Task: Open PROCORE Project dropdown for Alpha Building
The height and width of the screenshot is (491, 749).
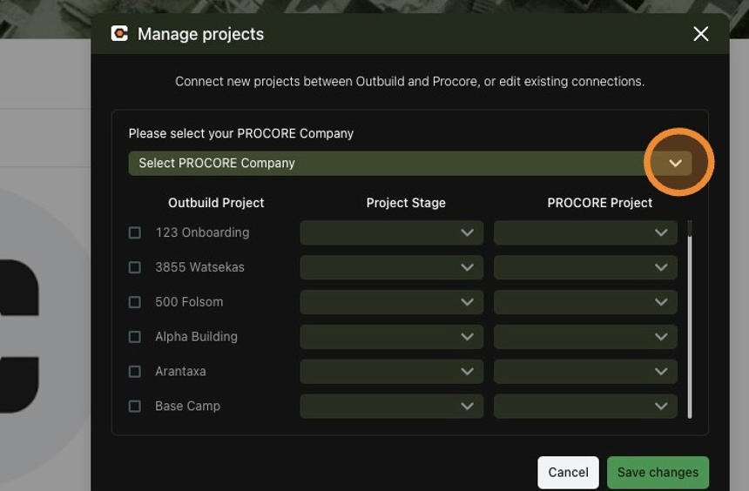Action: [585, 337]
